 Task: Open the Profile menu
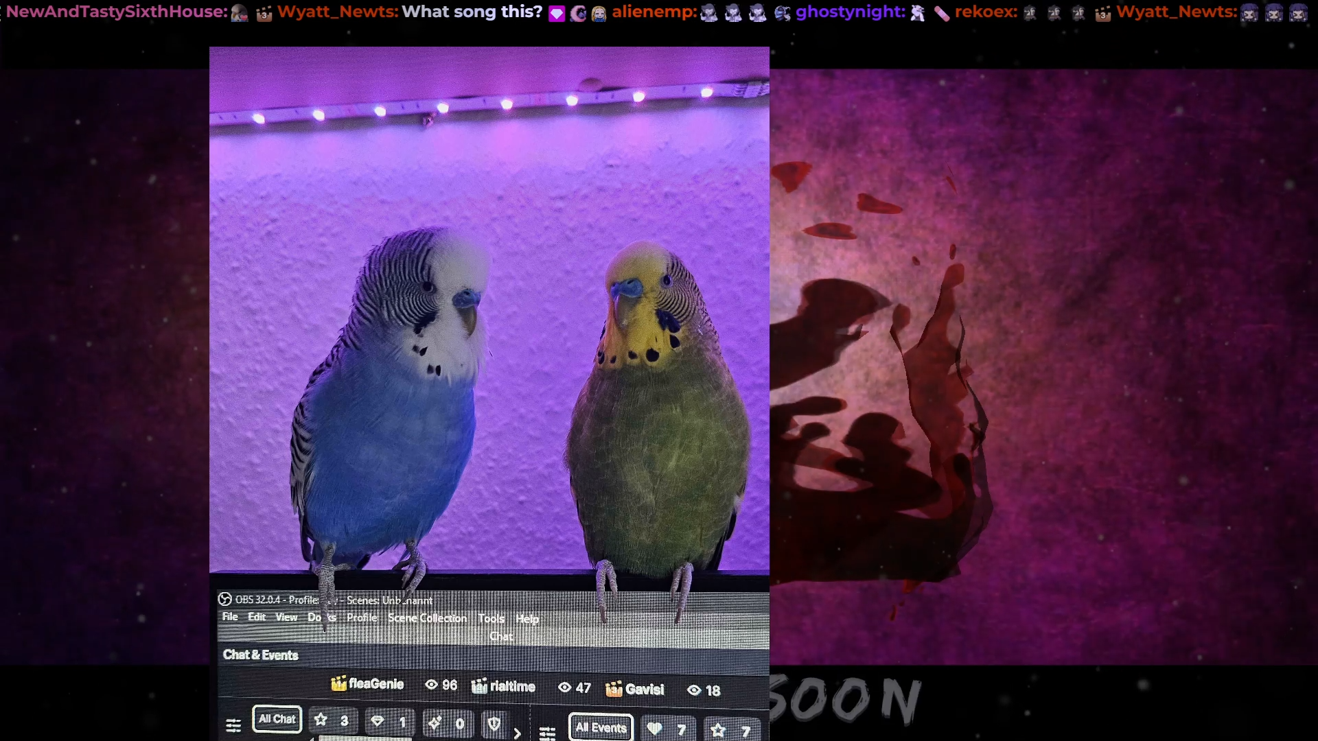pyautogui.click(x=362, y=617)
